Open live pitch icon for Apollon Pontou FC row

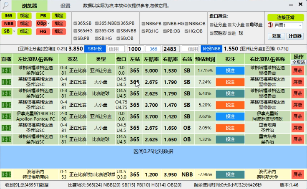coord(6,116)
